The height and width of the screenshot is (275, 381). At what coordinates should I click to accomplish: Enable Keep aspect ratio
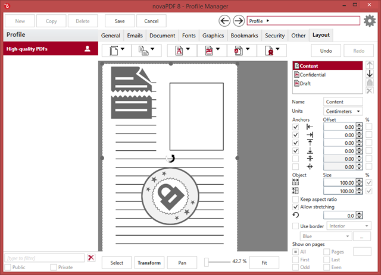(x=295, y=200)
